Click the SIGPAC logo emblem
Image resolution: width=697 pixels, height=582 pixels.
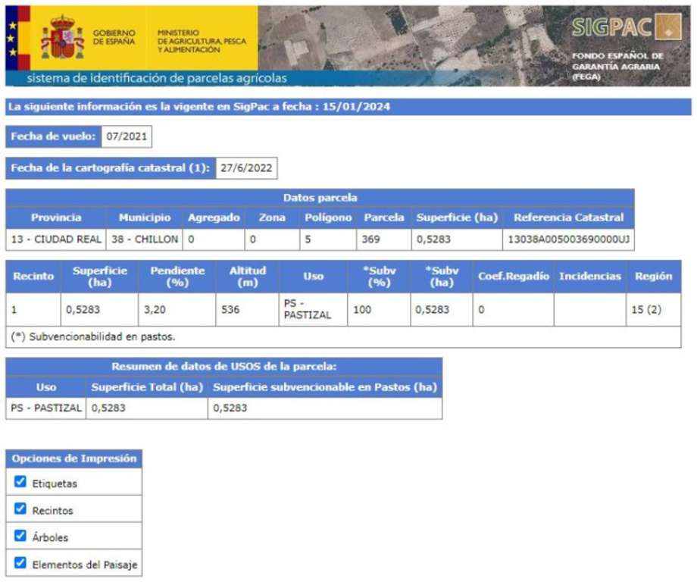(668, 27)
